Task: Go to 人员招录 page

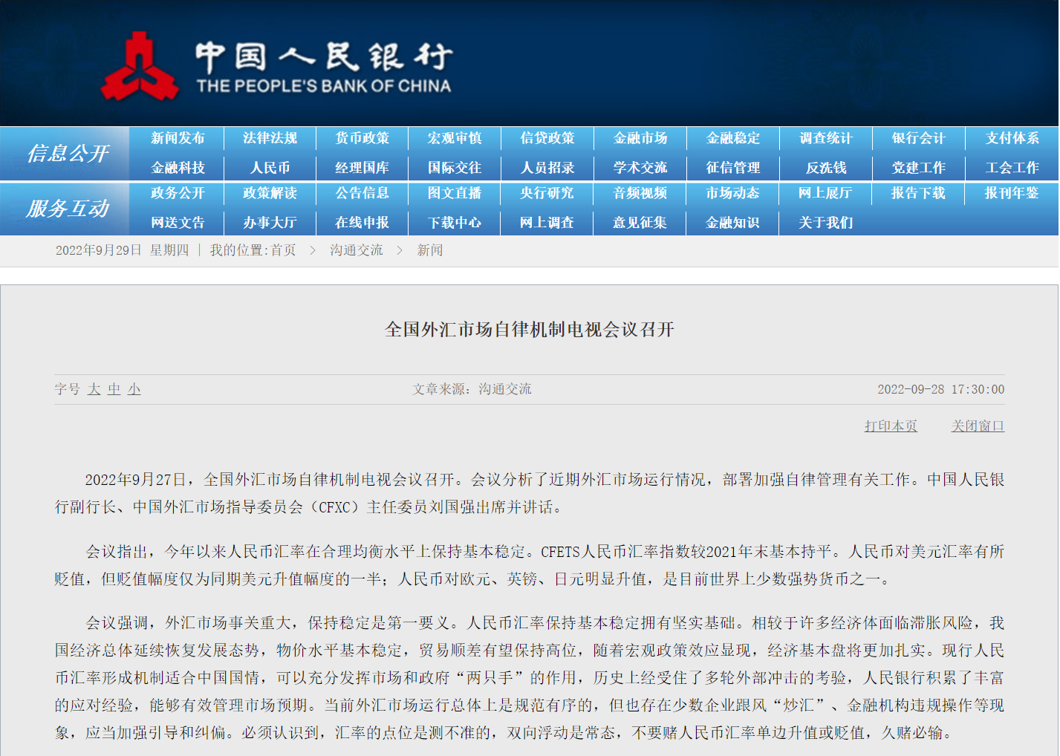Action: tap(547, 168)
